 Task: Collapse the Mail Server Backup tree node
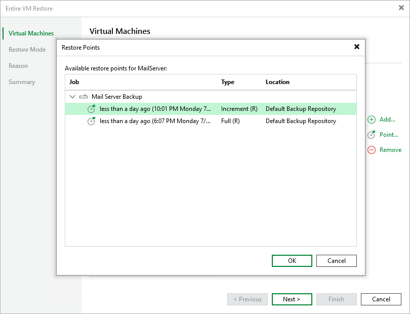[x=72, y=96]
